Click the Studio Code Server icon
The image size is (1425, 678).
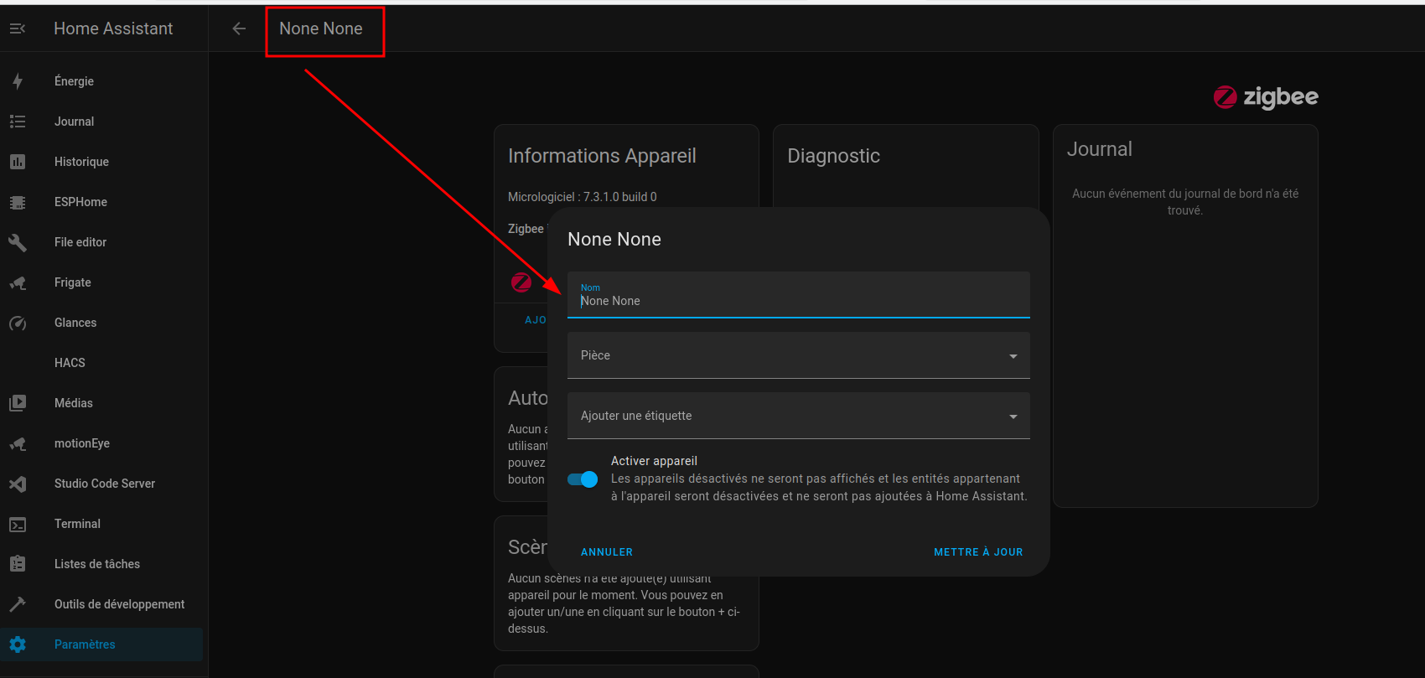(x=18, y=484)
